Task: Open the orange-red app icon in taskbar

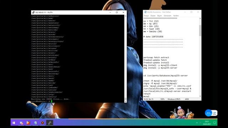Action: pyautogui.click(x=28, y=123)
